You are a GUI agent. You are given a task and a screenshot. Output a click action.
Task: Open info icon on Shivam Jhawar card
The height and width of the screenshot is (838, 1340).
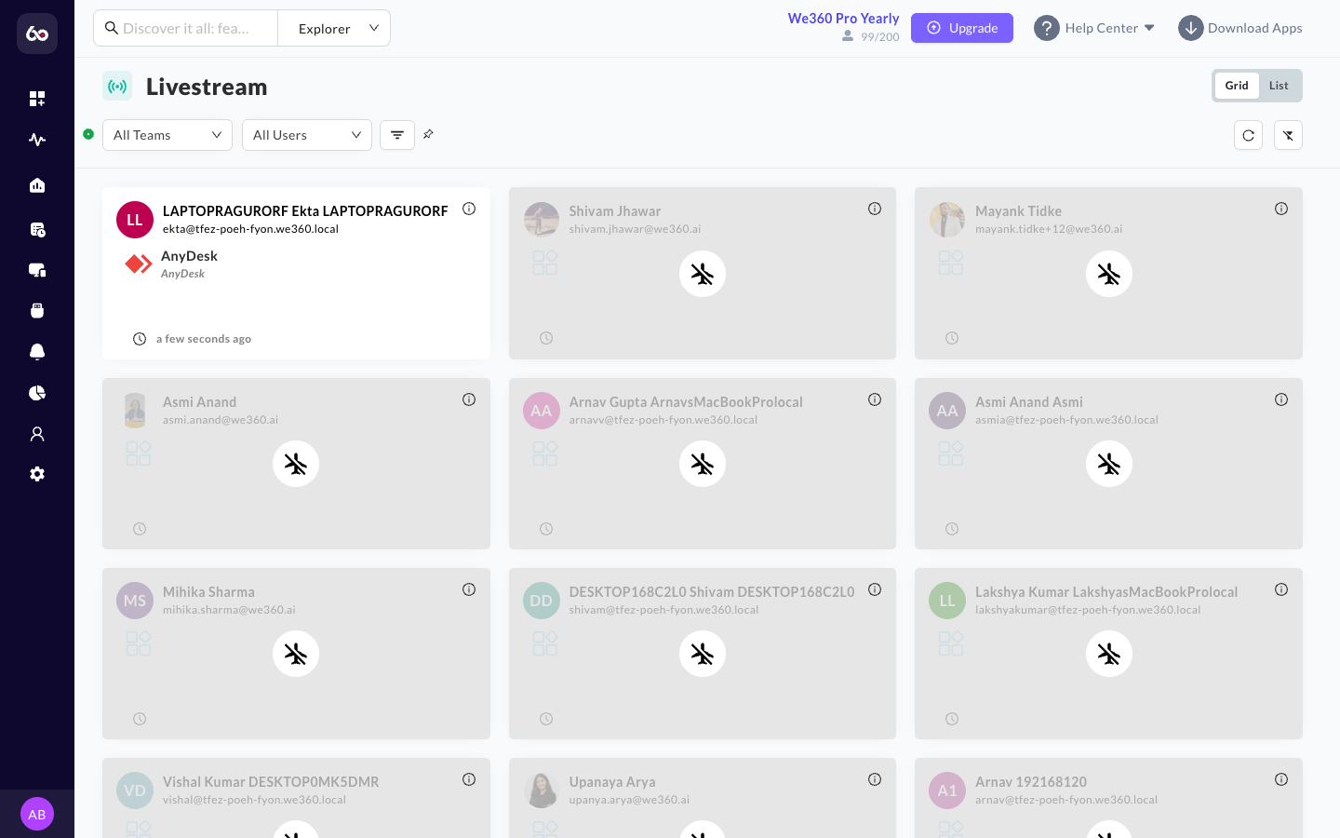875,209
